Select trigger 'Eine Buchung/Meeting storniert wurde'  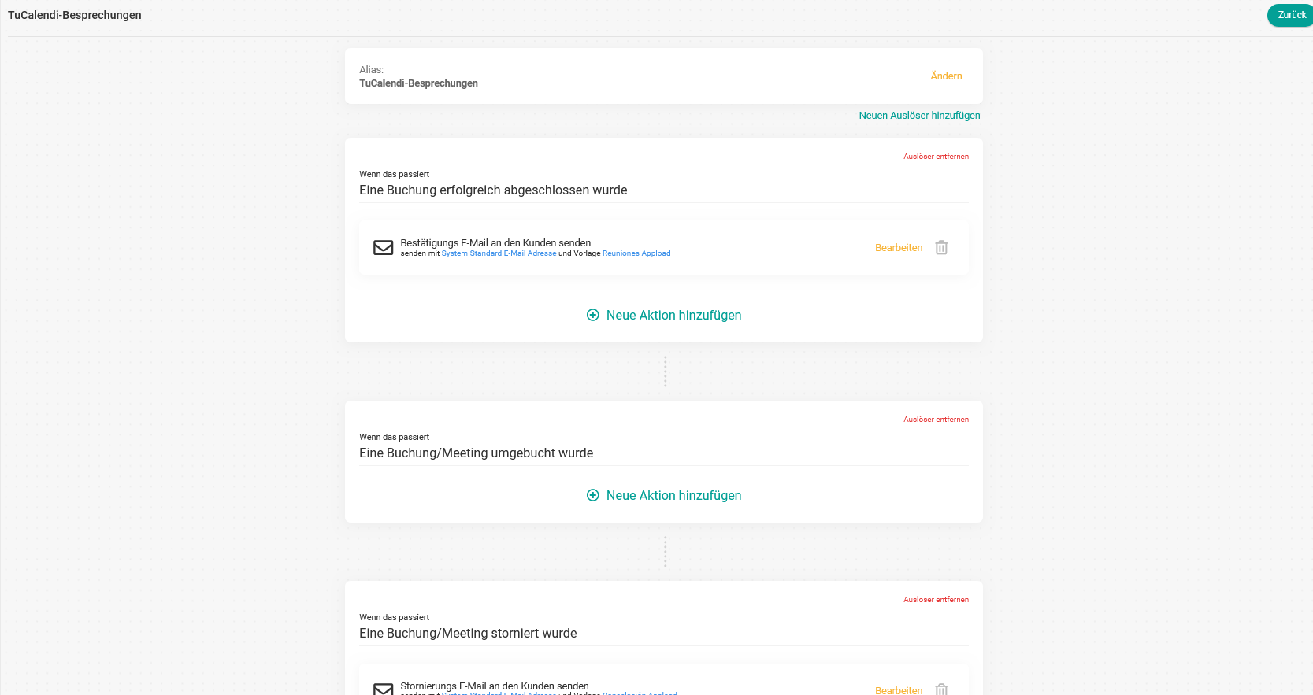click(x=468, y=634)
